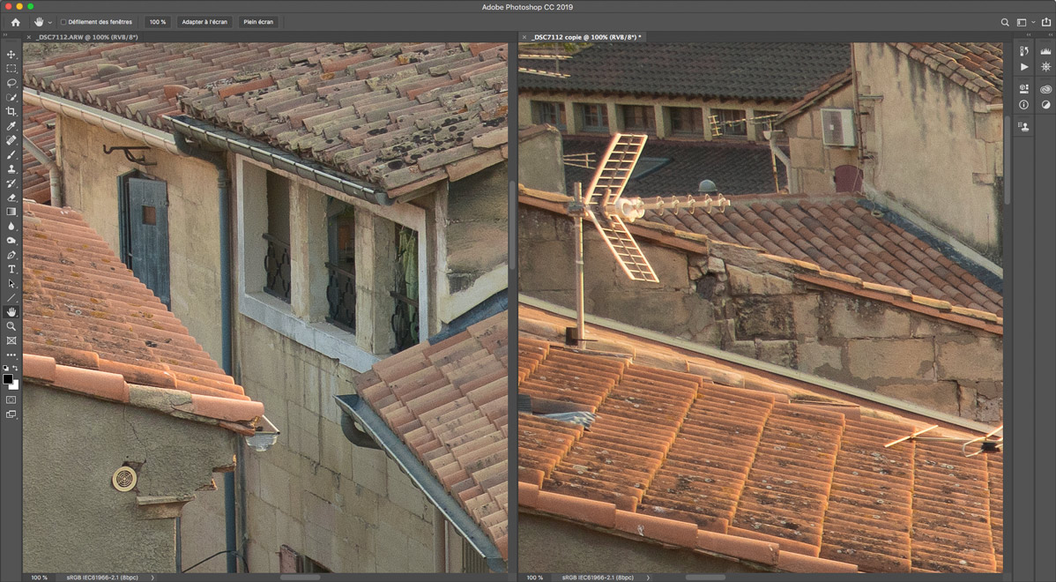Toggle Quick Mask mode icon
The image size is (1056, 582).
(11, 399)
